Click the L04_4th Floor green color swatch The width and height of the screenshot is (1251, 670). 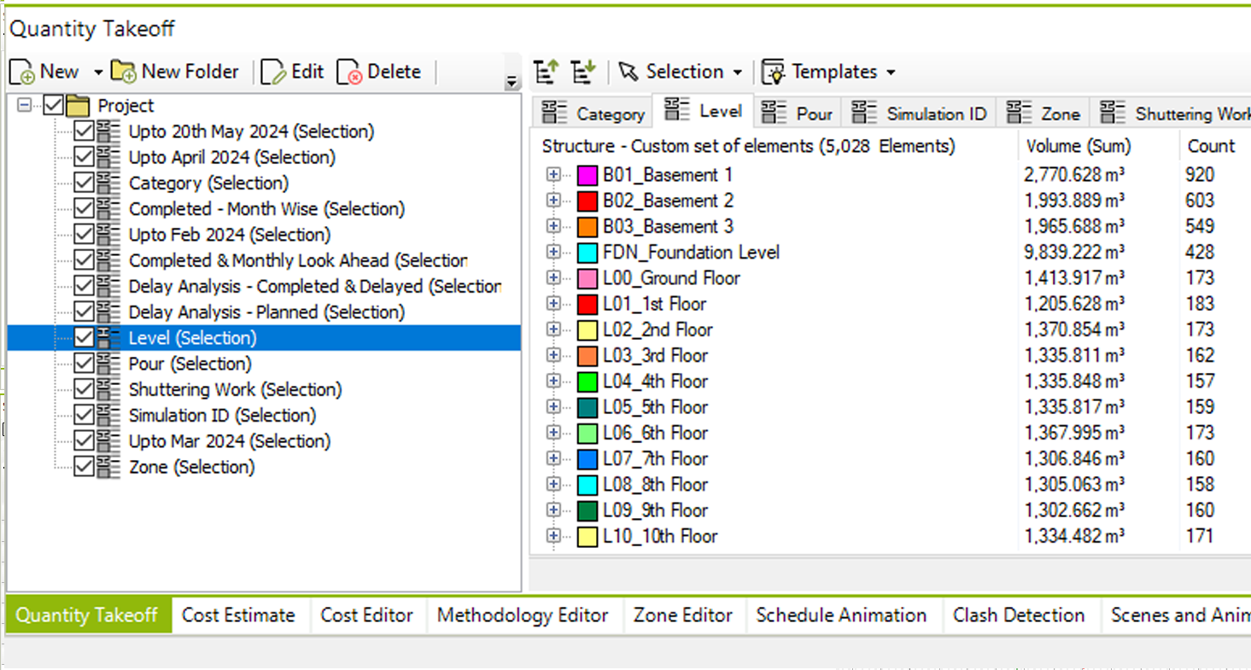click(587, 382)
